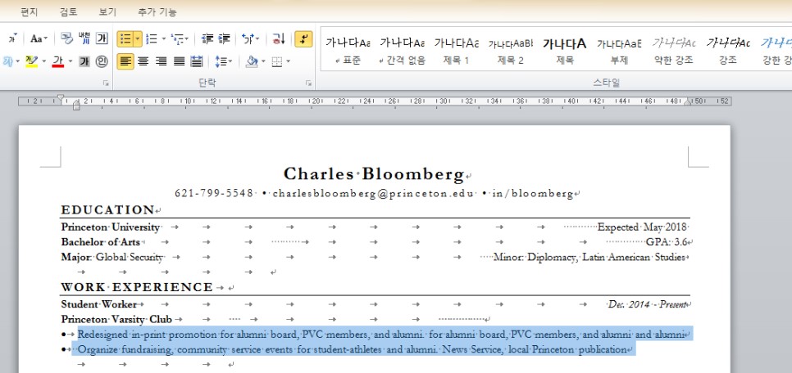This screenshot has height=373, width=792.
Task: Click the numbered list icon
Action: pos(152,38)
